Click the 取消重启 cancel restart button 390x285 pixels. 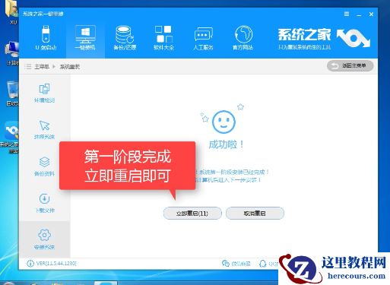click(255, 214)
